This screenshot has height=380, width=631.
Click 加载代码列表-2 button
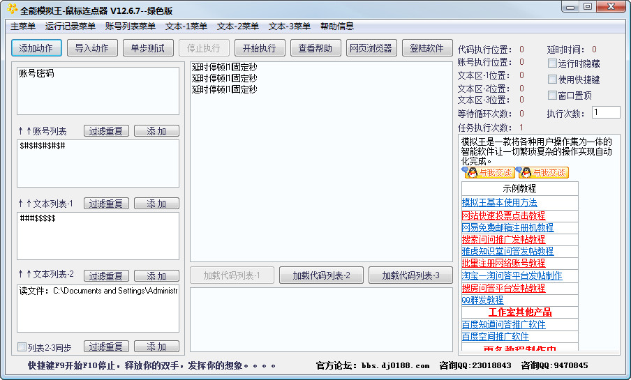click(x=321, y=275)
